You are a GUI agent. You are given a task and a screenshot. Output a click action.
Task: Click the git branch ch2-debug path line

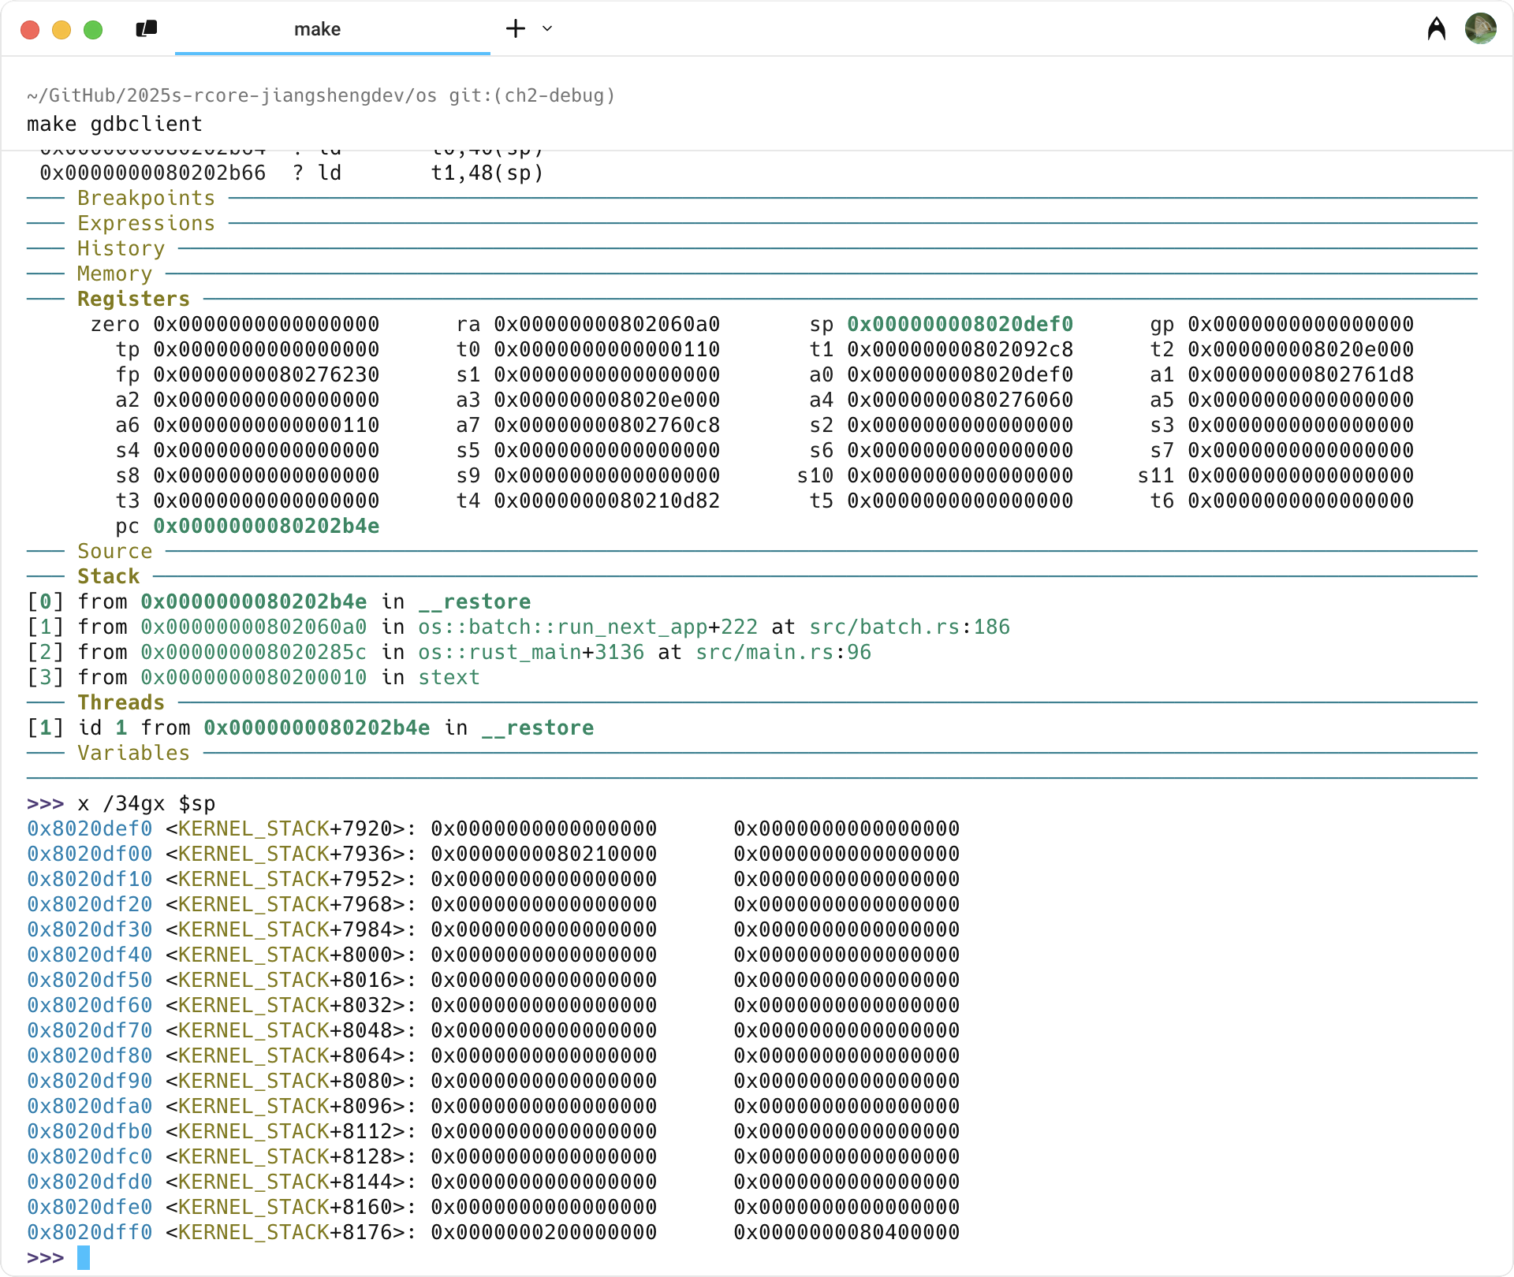[320, 95]
